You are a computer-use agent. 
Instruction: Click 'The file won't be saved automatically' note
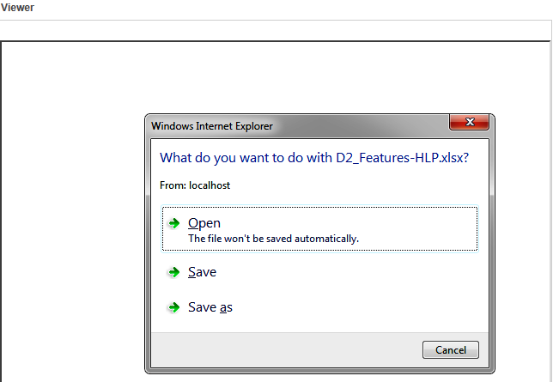point(273,239)
